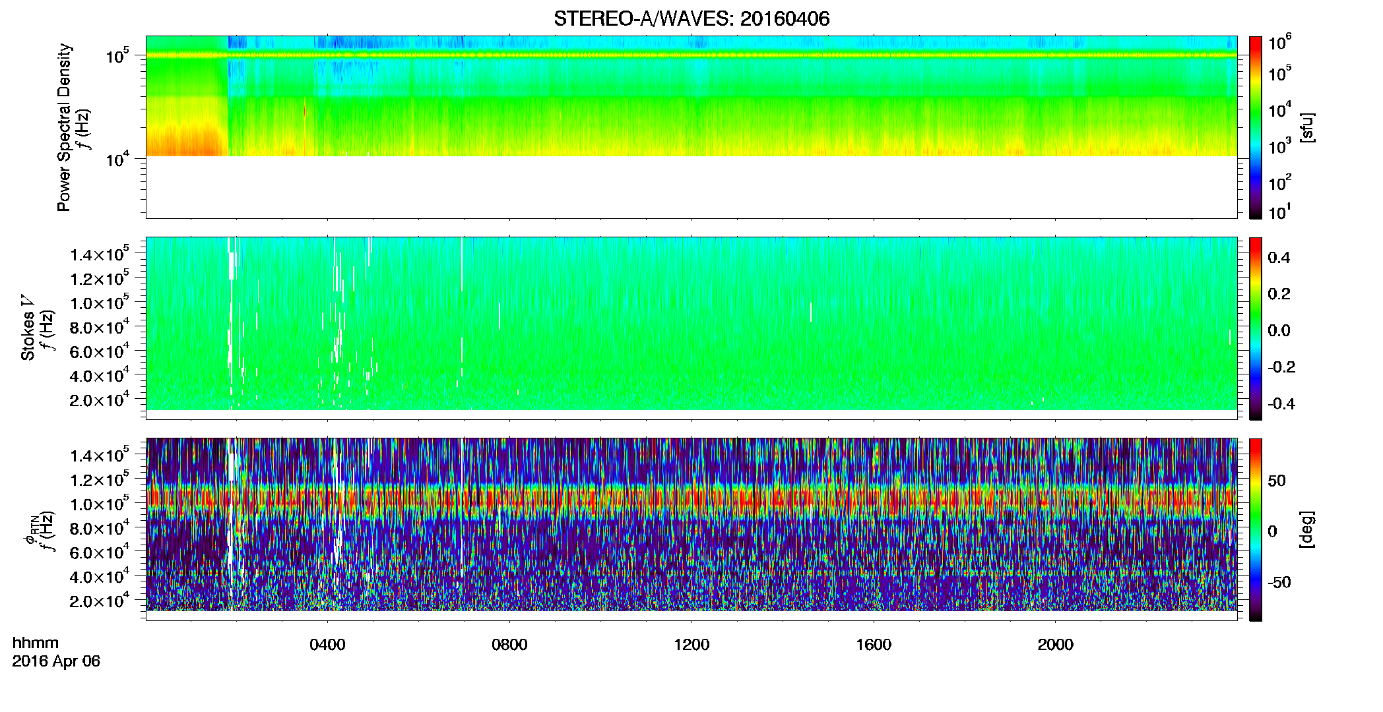Click the 0.0 label on Stokes color bar
1383x712 pixels.
pyautogui.click(x=1279, y=330)
